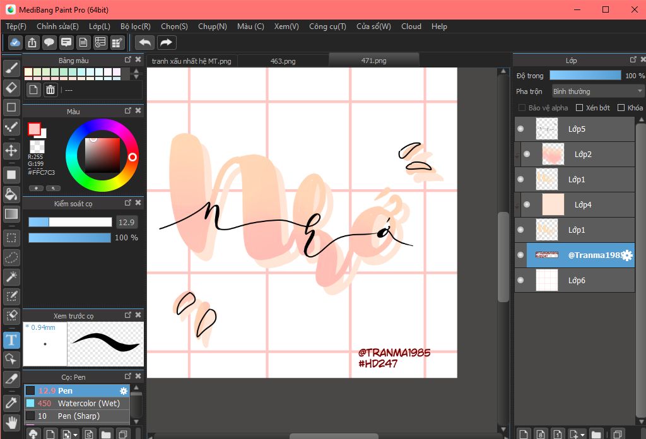Toggle visibility of @Tranma1985 layer
Image resolution: width=646 pixels, height=439 pixels.
point(520,255)
